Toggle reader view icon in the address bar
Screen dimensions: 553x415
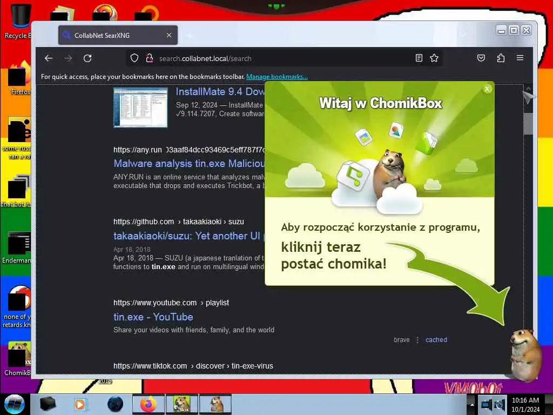coord(419,58)
